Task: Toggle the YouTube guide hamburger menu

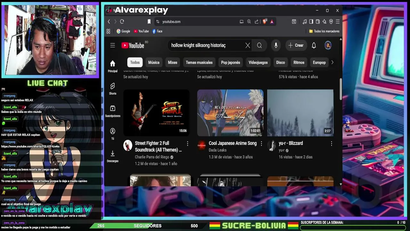Action: coord(112,46)
